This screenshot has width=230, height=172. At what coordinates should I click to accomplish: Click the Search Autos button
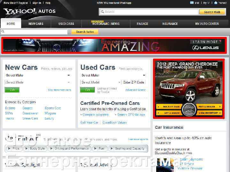(85, 32)
